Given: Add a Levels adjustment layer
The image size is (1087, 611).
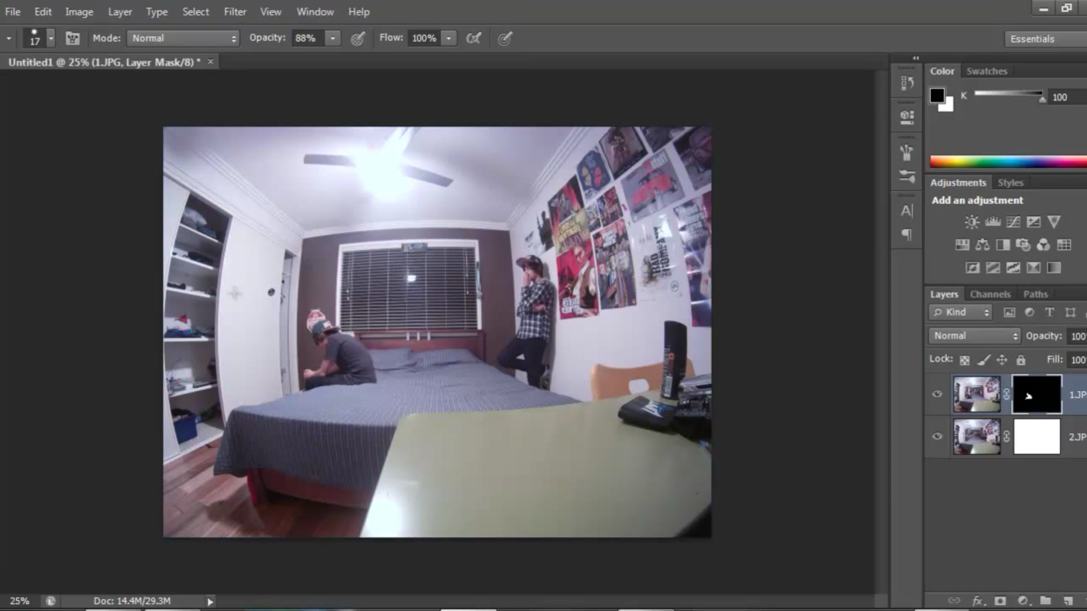Looking at the screenshot, I should [x=992, y=222].
